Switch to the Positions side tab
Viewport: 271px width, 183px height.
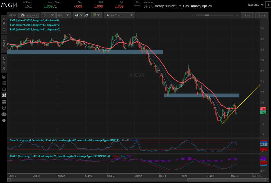click(4, 24)
